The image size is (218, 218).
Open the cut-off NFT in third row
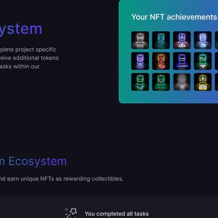(216, 82)
